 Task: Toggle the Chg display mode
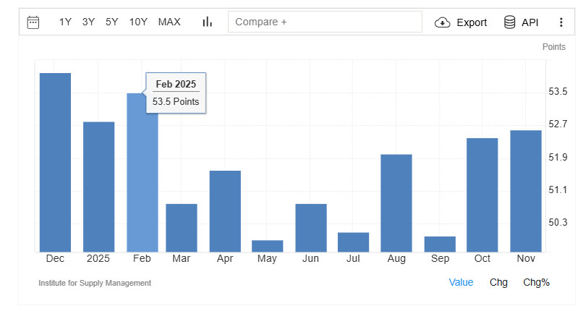tap(498, 282)
